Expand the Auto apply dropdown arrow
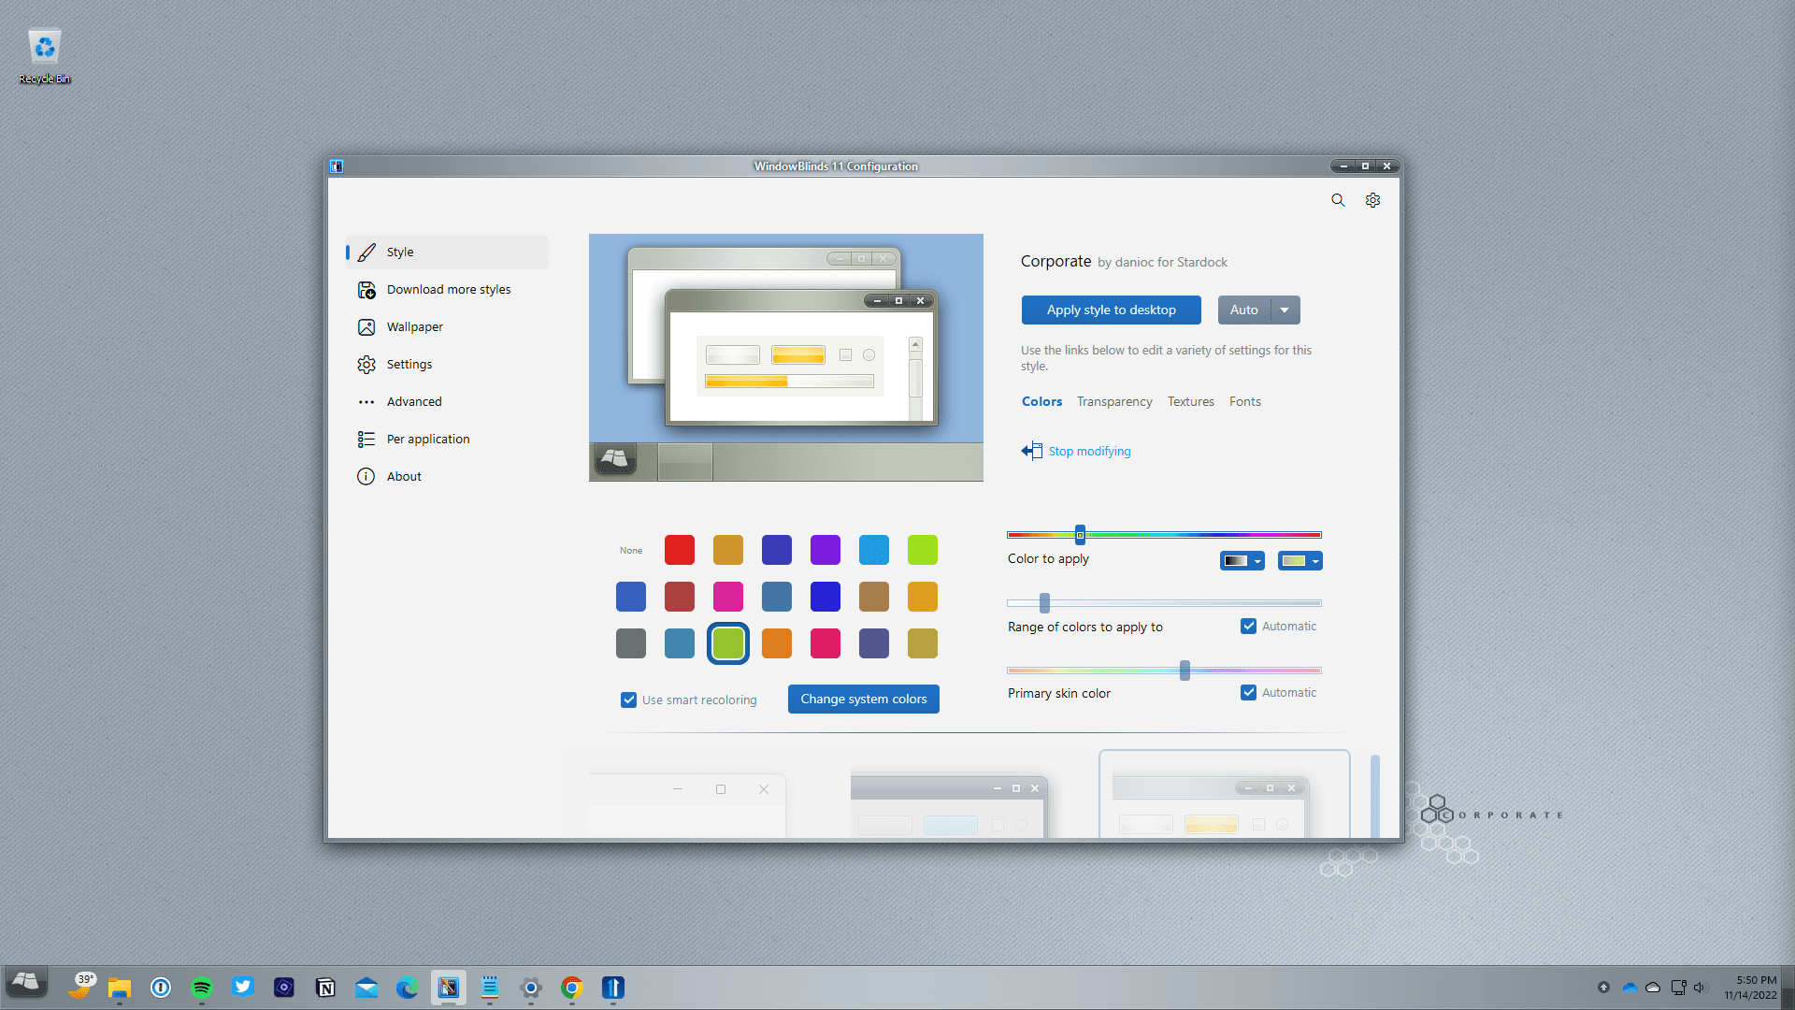The height and width of the screenshot is (1010, 1795). pyautogui.click(x=1285, y=310)
